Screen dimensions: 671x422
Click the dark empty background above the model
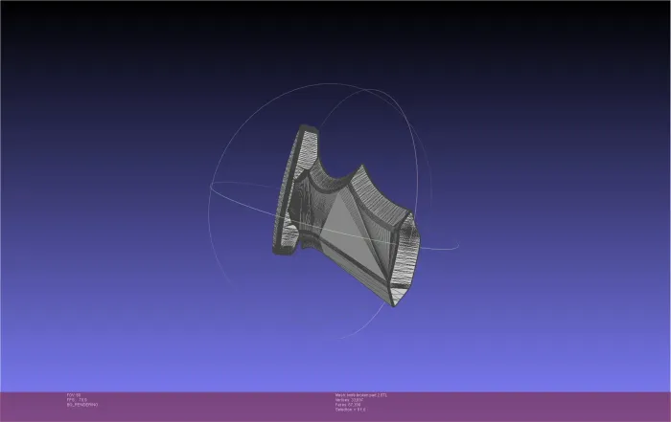click(335, 43)
